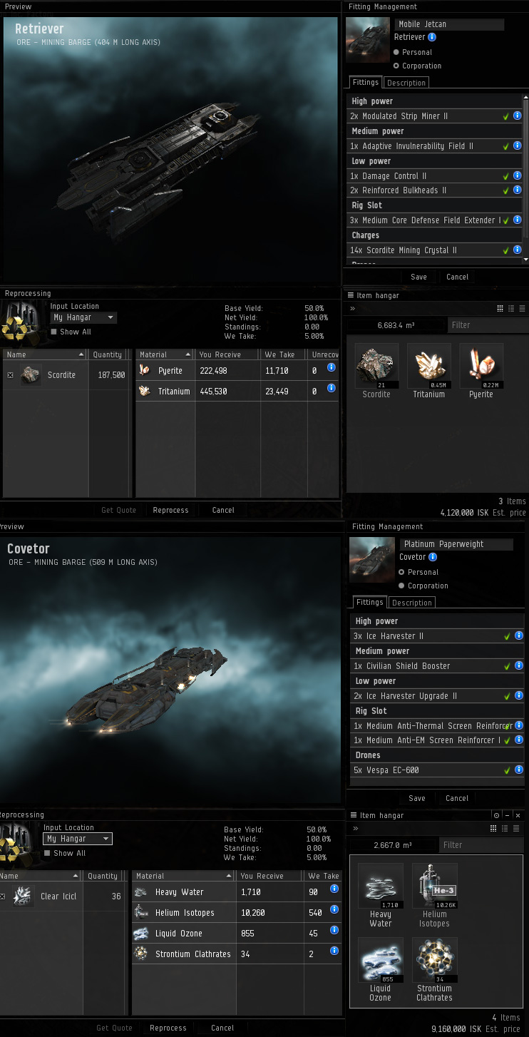
Task: Open lower My Hangar input location dropdown
Action: click(77, 839)
